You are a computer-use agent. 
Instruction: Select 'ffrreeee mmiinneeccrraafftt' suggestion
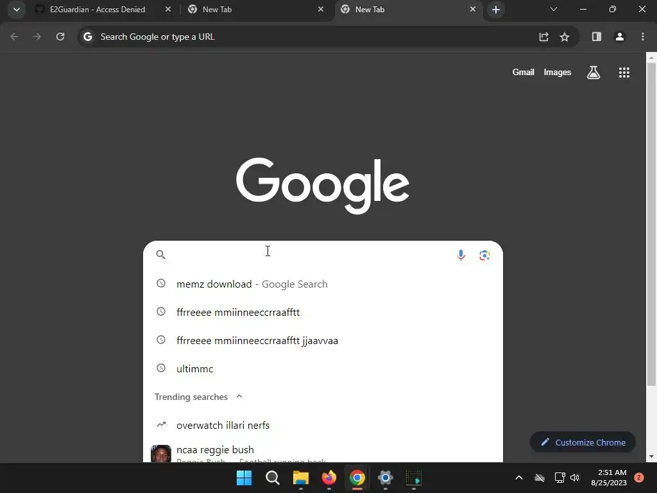click(x=323, y=313)
